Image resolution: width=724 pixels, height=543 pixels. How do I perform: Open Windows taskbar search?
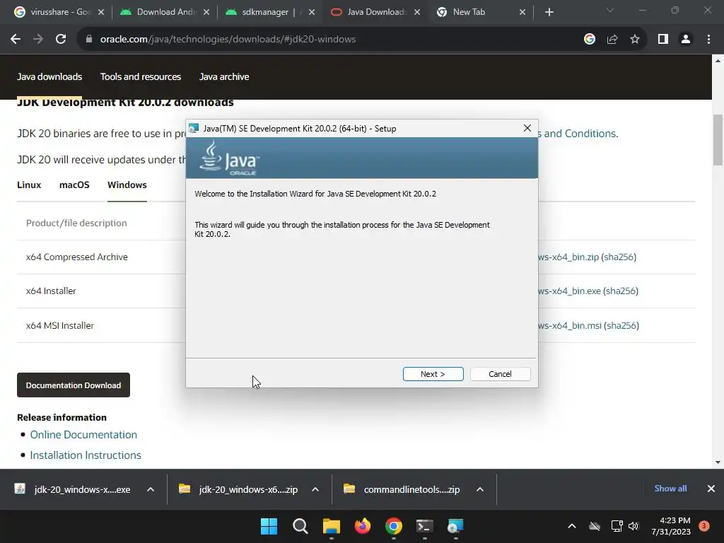pyautogui.click(x=300, y=526)
